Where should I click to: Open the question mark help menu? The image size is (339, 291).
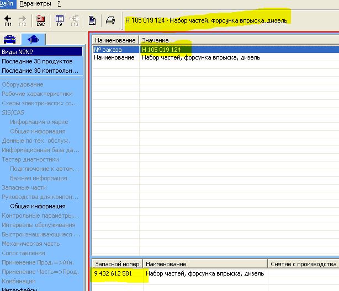[x=59, y=3]
